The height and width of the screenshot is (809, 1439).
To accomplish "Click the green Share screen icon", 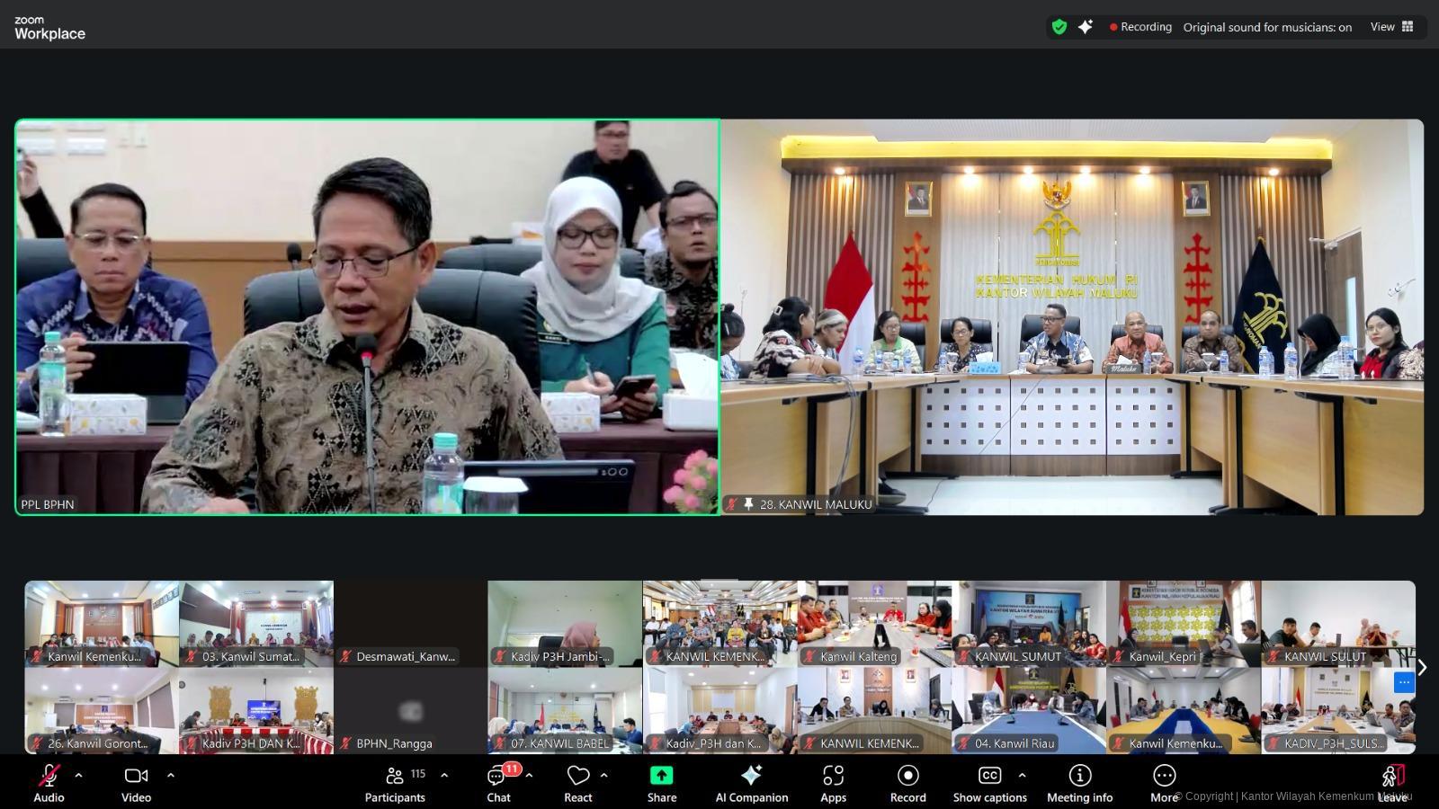I will [661, 776].
